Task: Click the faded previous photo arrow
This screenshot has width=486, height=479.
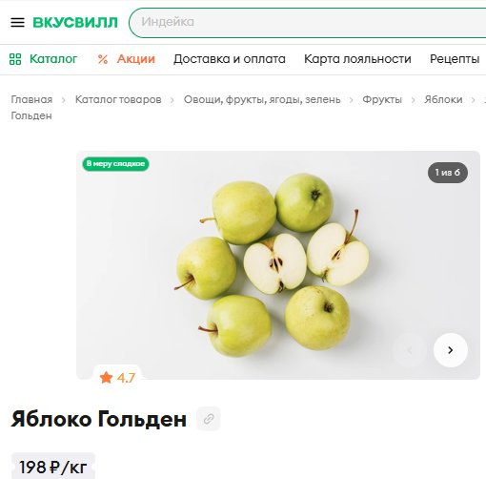Action: (x=410, y=350)
